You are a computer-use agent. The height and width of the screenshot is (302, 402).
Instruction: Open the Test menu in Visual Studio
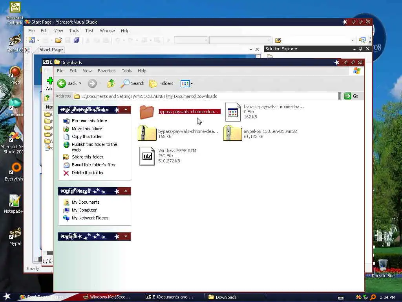(x=89, y=31)
